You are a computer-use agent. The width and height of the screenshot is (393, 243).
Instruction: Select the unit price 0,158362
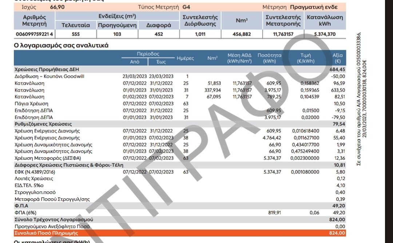coord(310,83)
